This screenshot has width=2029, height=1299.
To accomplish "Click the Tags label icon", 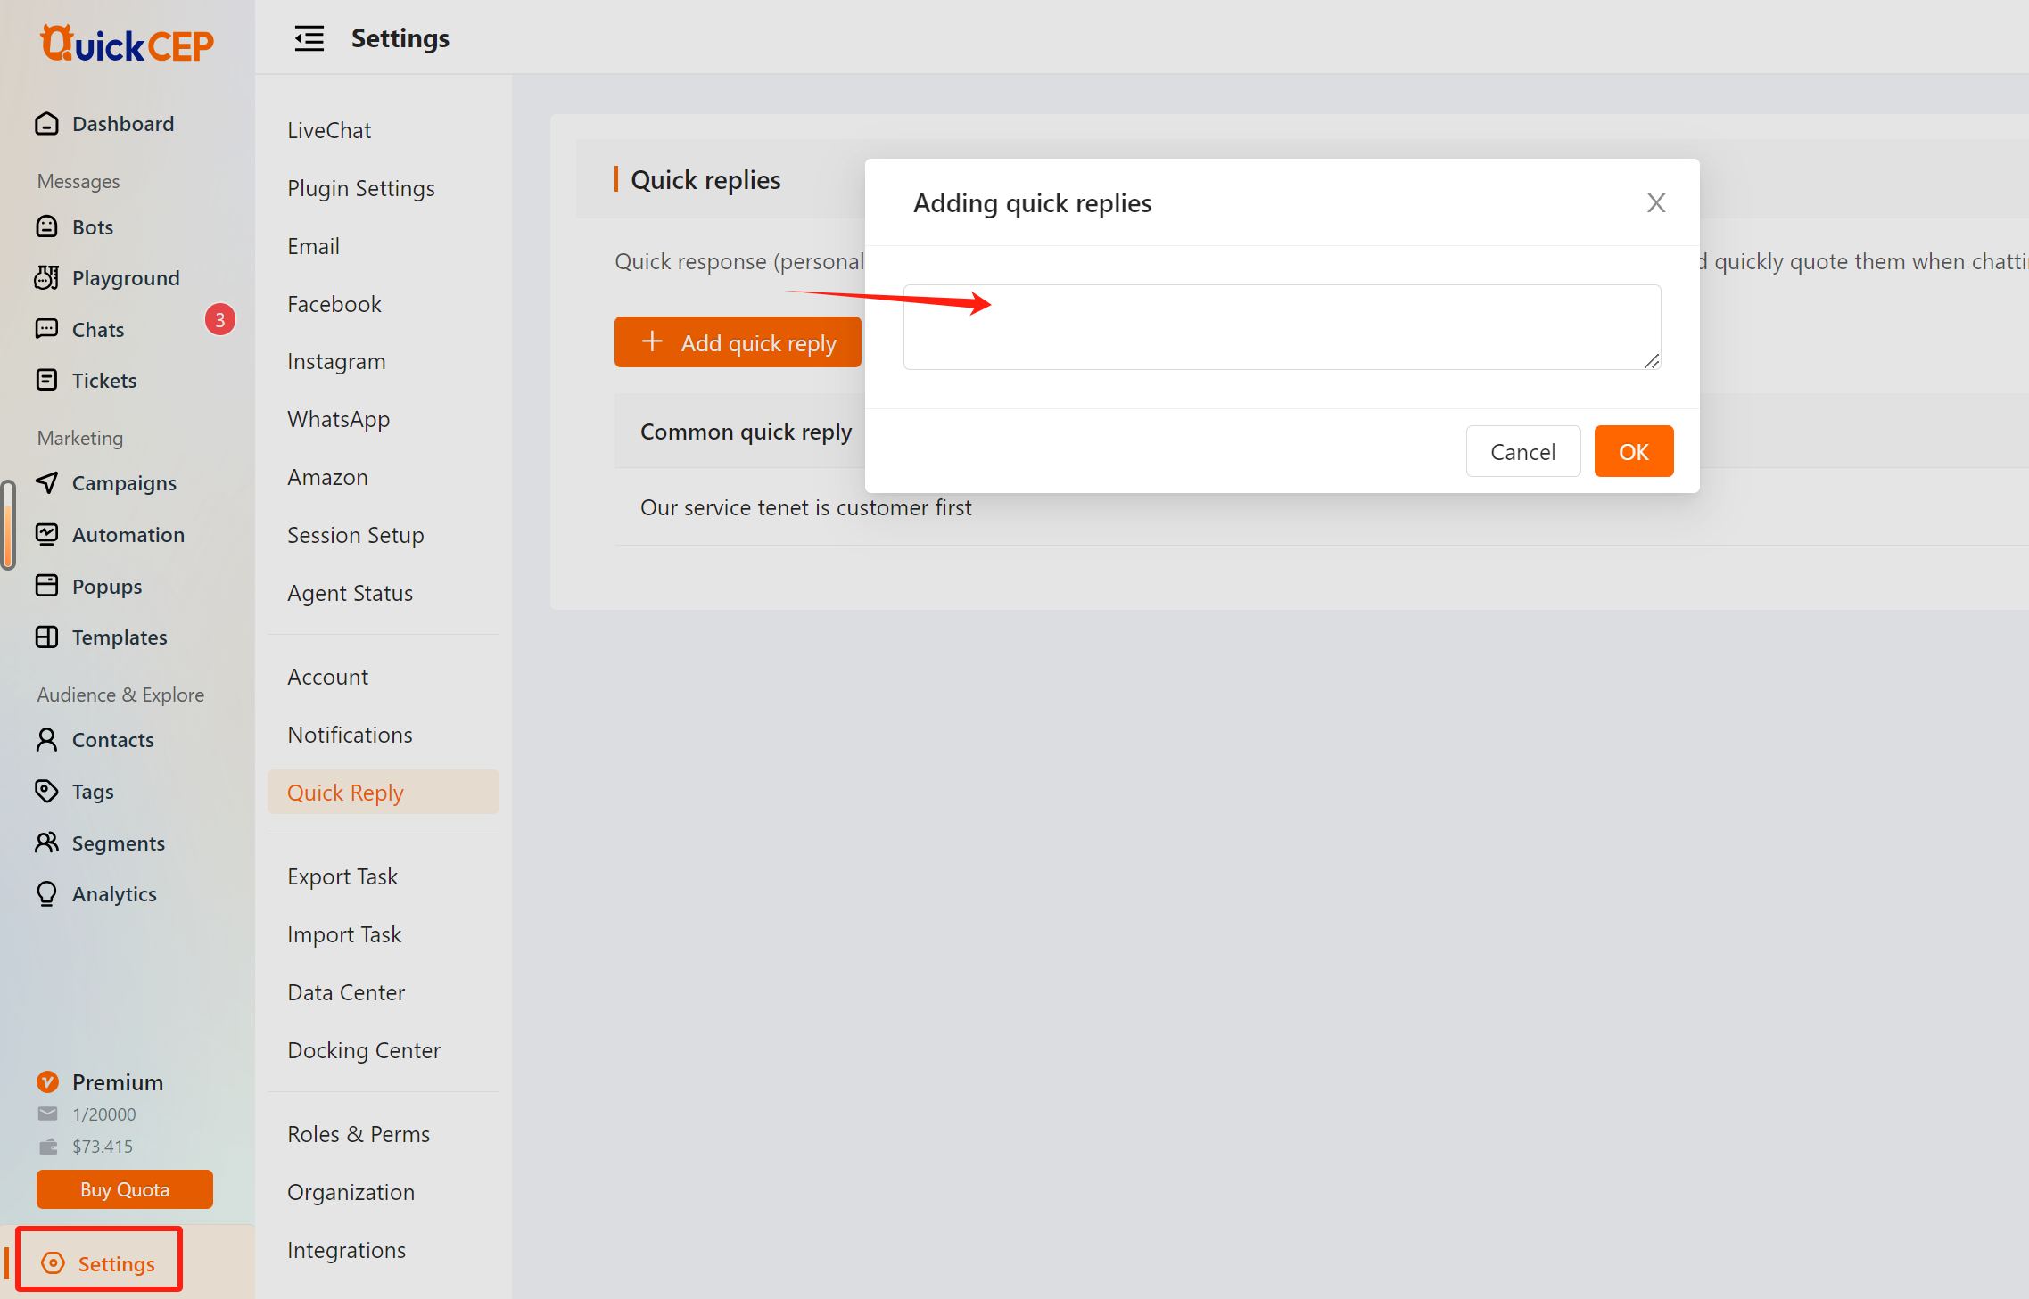I will [46, 791].
